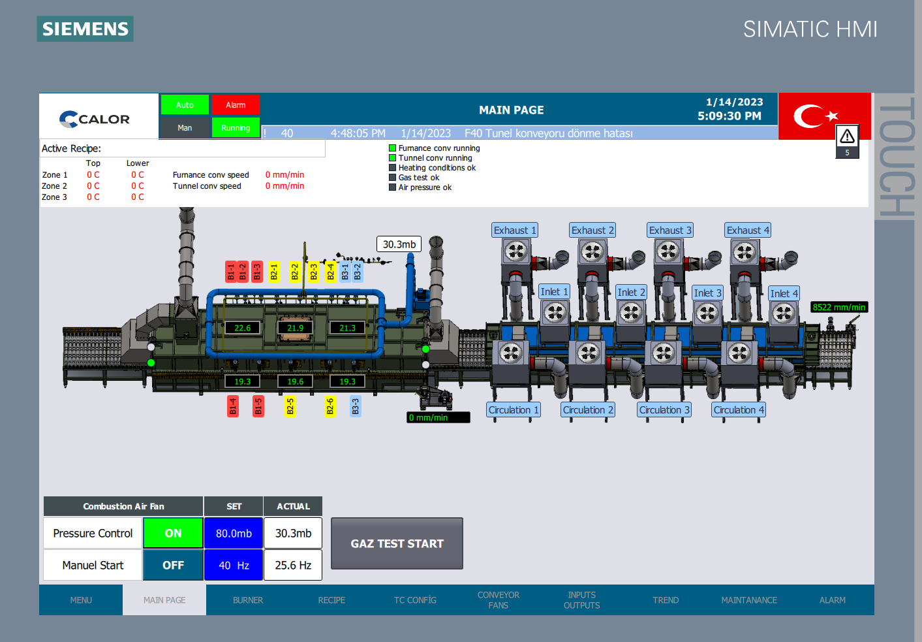The image size is (922, 642).
Task: Select the Circulation 1 fan icon
Action: point(511,353)
